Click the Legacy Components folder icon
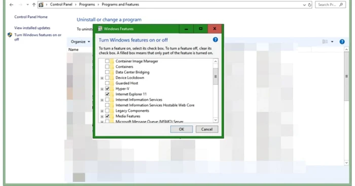Screen dimensions: 355x186 point(112,111)
